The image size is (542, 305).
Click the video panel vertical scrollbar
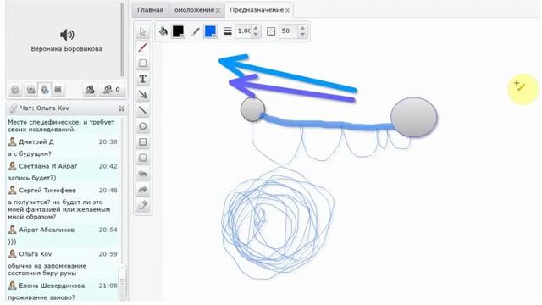click(122, 40)
